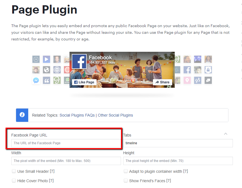Click the quotation marks icon

(x=47, y=80)
